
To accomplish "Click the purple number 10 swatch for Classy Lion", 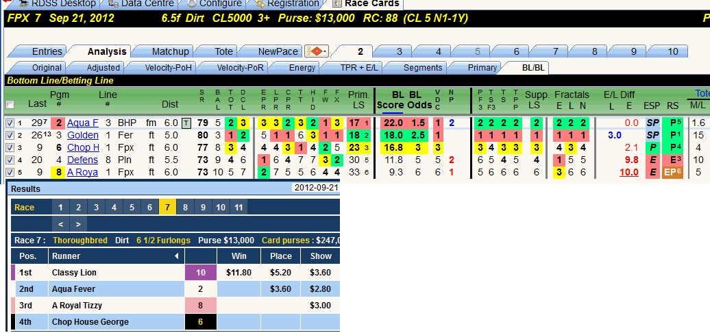I will tap(201, 273).
